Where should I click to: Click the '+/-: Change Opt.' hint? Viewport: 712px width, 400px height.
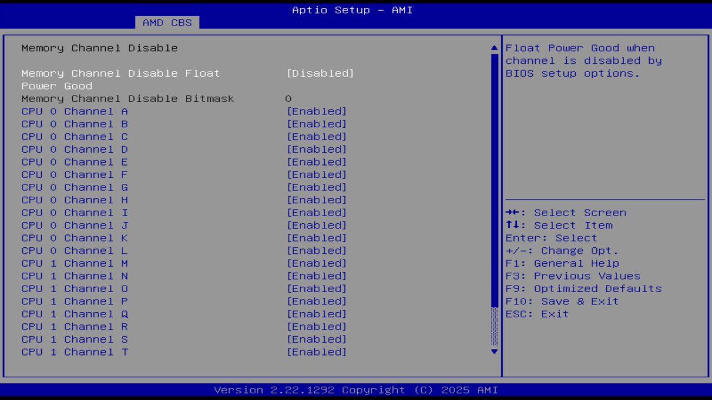562,251
